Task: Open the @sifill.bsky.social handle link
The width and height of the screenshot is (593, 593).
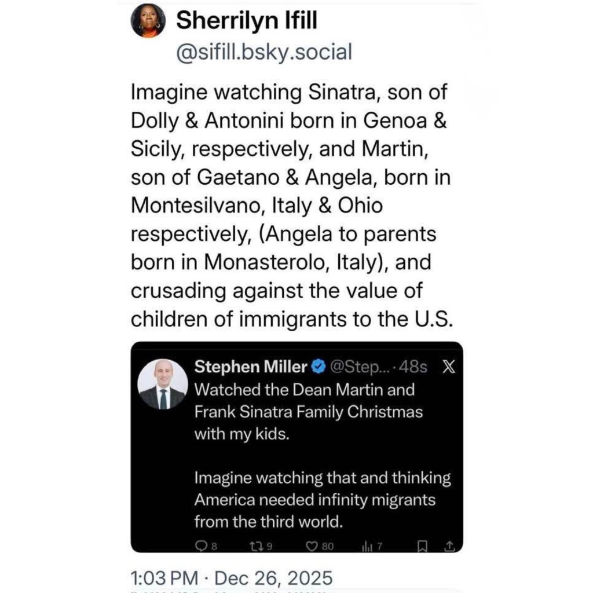Action: (263, 52)
